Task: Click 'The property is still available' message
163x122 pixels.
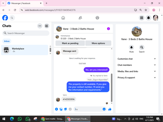Action: click(x=88, y=87)
